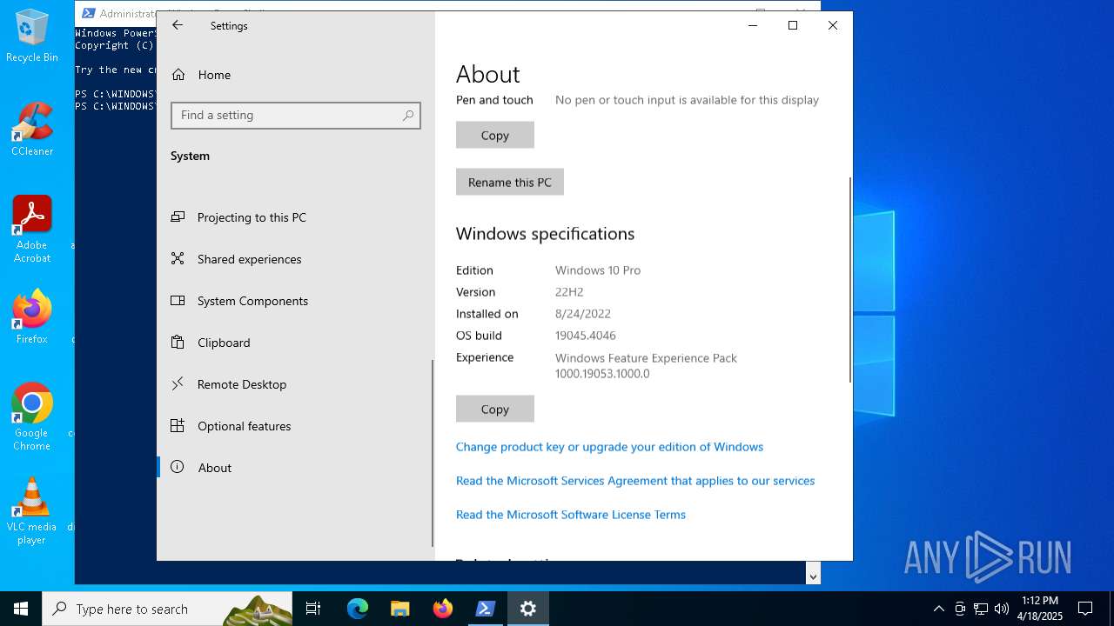The image size is (1114, 626).
Task: Open the Settings Home page
Action: click(x=202, y=75)
